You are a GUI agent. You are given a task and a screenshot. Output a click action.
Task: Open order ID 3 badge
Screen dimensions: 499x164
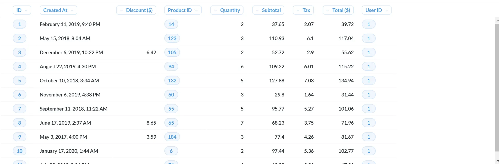(20, 52)
